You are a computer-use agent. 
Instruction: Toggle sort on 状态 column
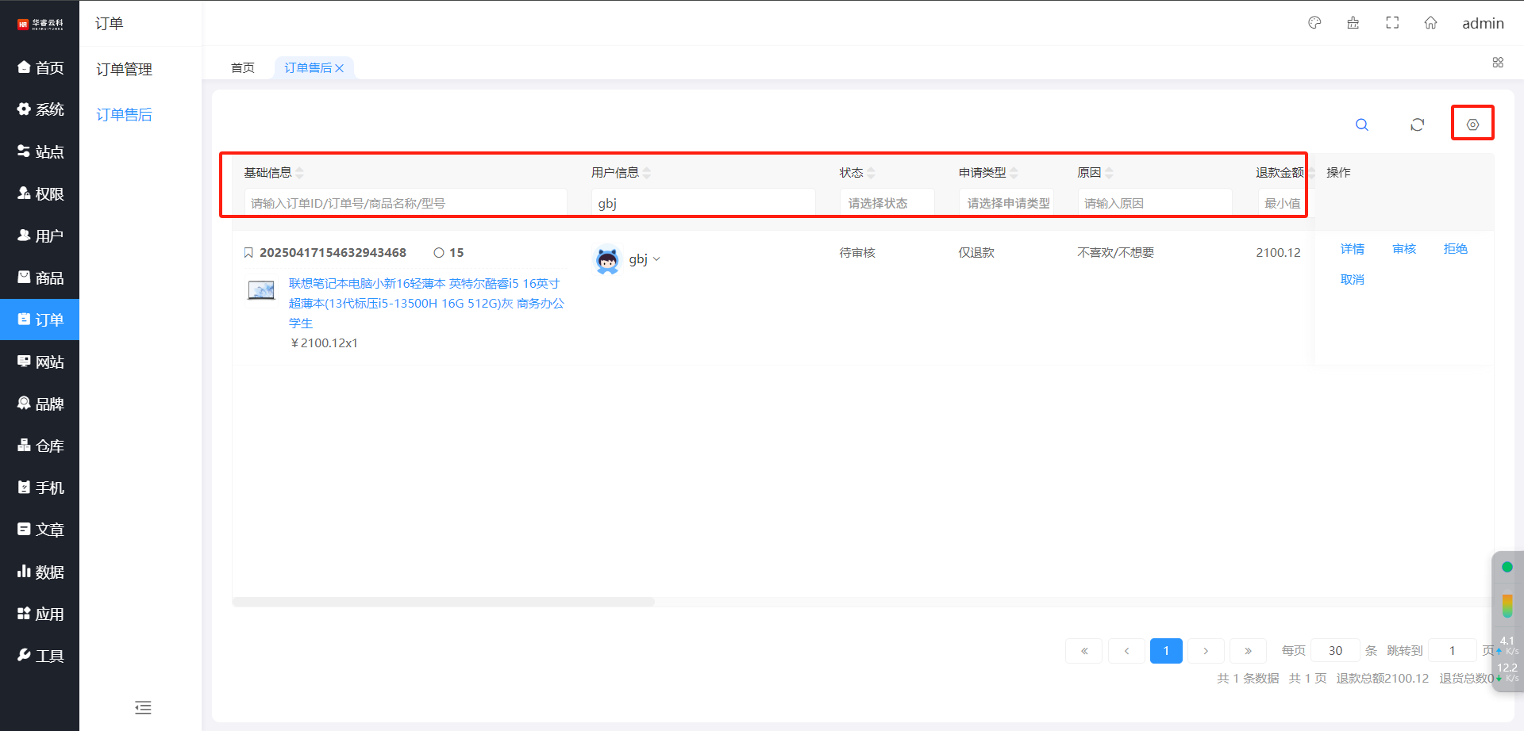[871, 173]
